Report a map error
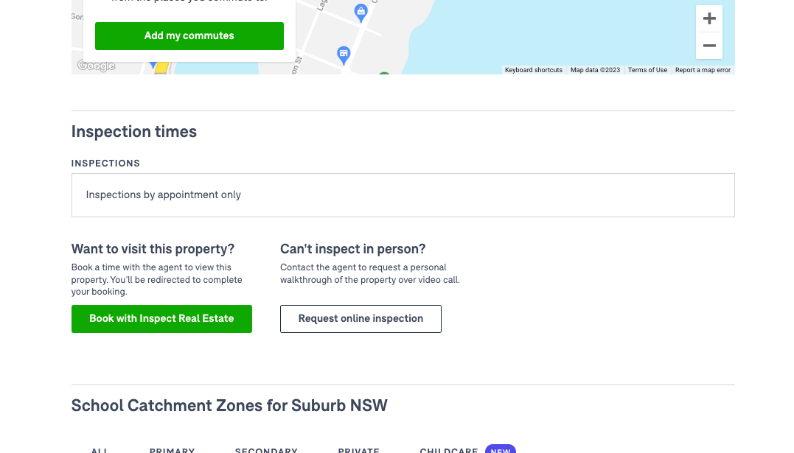Screen dimensions: 794x453 coord(703,69)
